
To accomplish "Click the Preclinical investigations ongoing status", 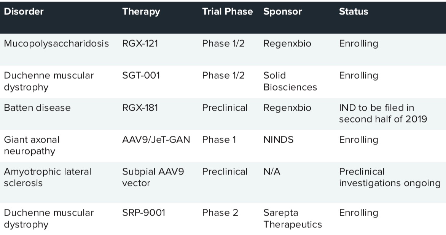I will 390,177.
